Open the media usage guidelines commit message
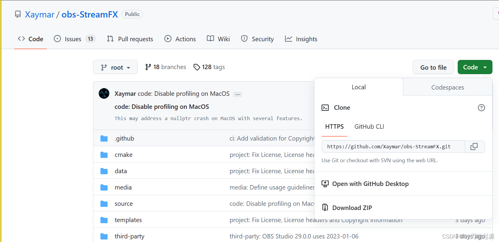This screenshot has height=242, width=499. coord(272,187)
